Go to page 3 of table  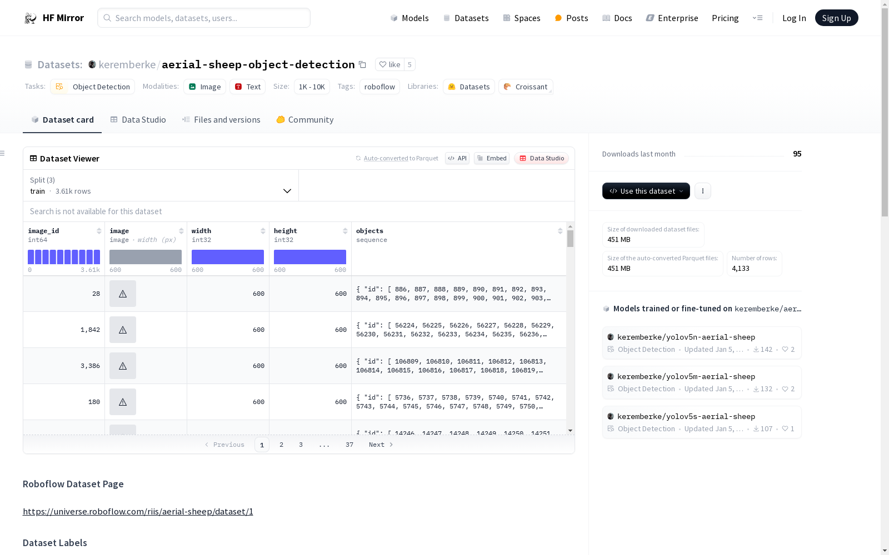pyautogui.click(x=301, y=445)
